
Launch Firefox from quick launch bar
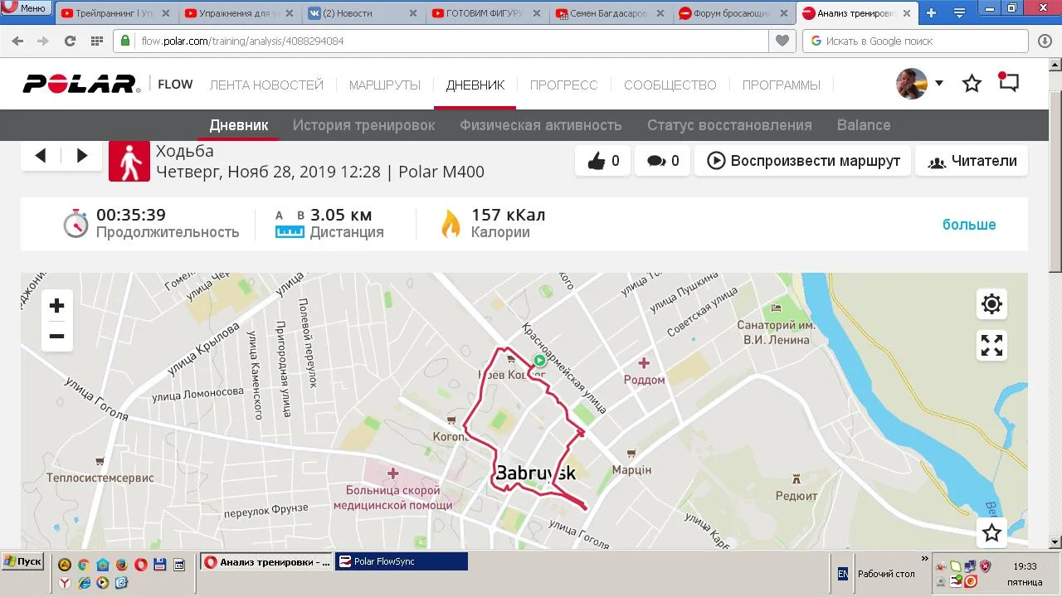[x=121, y=565]
